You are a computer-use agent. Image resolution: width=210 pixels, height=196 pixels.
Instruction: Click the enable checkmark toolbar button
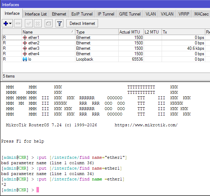click(x=29, y=23)
